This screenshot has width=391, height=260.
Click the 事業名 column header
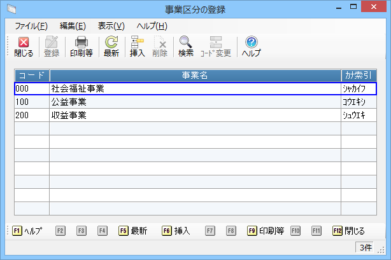point(195,76)
